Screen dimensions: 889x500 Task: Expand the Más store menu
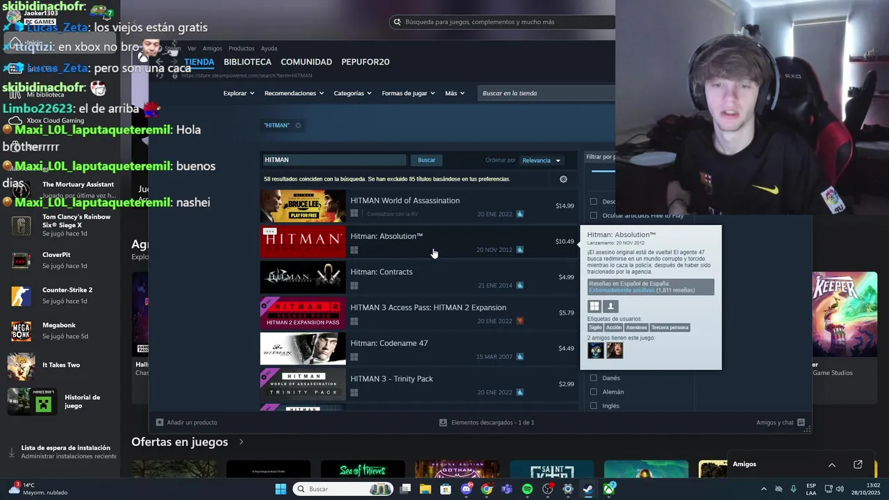[x=454, y=93]
